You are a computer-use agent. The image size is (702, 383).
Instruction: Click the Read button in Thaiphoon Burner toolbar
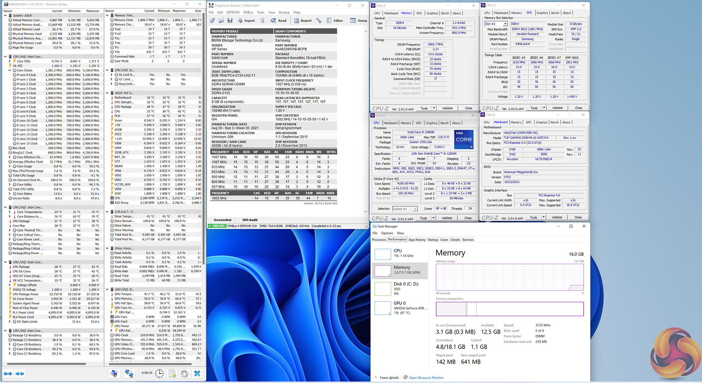(279, 21)
